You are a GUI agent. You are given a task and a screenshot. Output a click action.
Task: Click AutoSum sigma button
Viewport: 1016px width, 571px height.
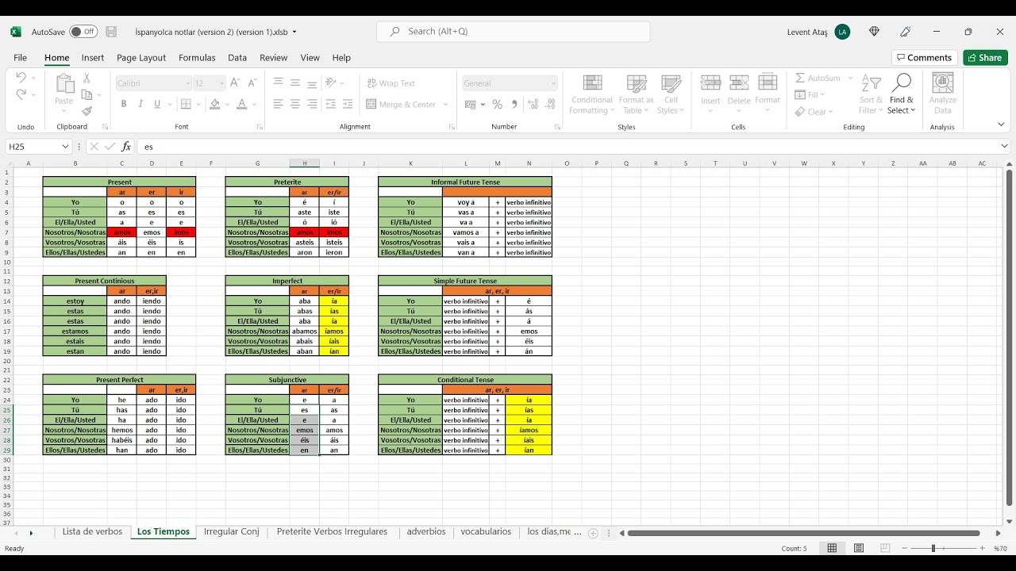click(818, 78)
